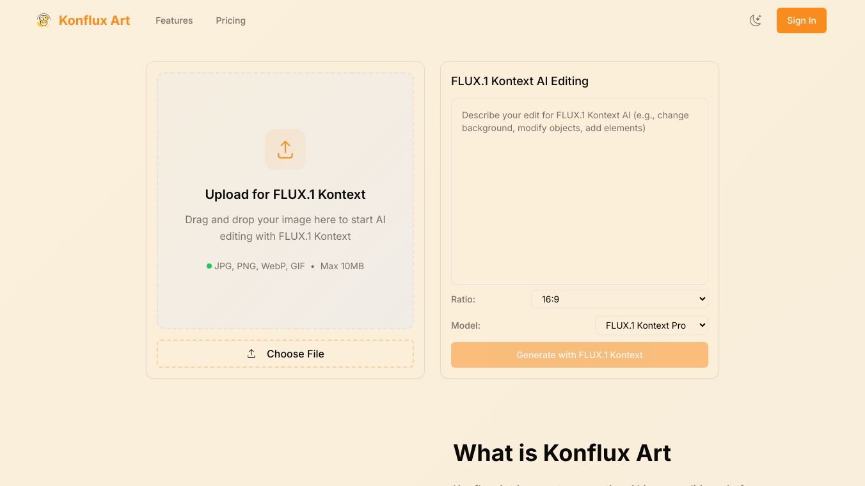Toggle dark mode with the moon icon
The image size is (865, 486).
point(756,20)
